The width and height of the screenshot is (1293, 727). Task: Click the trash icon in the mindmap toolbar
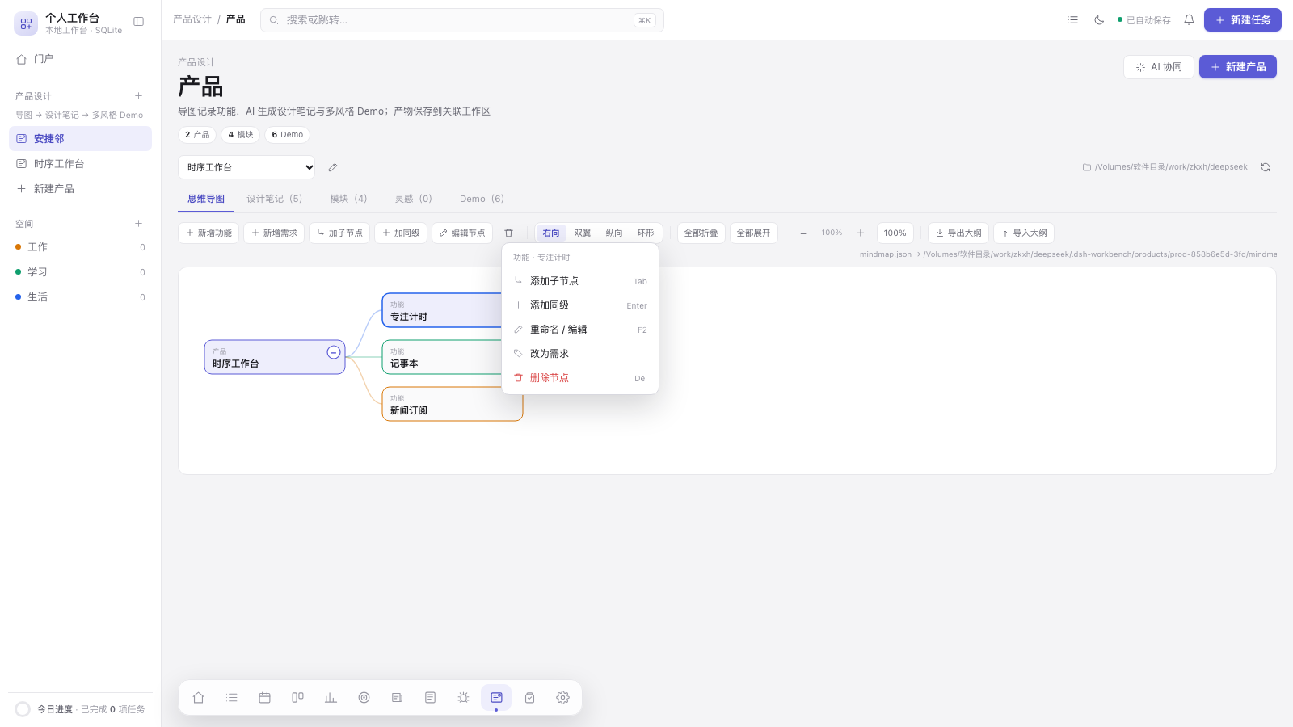pos(509,233)
